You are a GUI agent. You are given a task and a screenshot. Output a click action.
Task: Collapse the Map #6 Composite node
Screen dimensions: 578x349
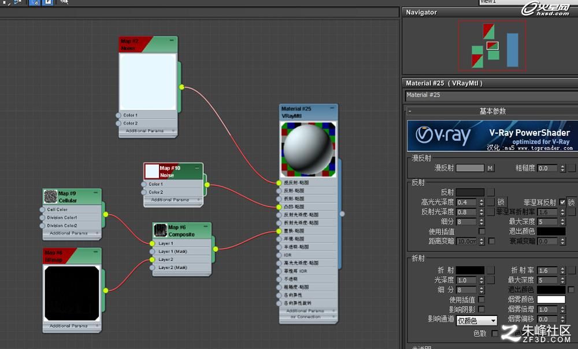pyautogui.click(x=206, y=226)
